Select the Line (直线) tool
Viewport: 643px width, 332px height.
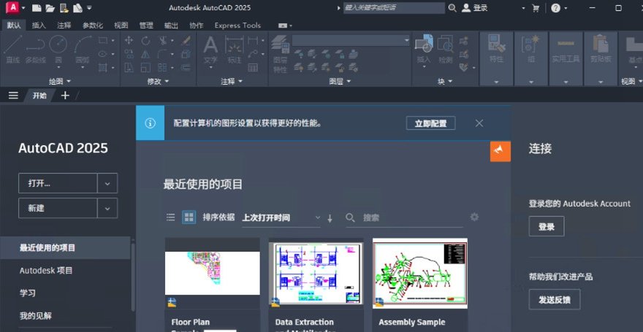[12, 50]
